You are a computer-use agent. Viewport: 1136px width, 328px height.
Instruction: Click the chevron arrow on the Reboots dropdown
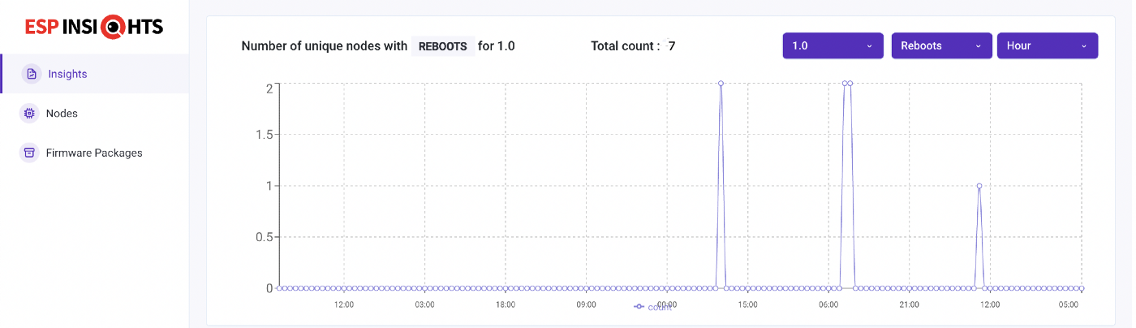tap(979, 46)
